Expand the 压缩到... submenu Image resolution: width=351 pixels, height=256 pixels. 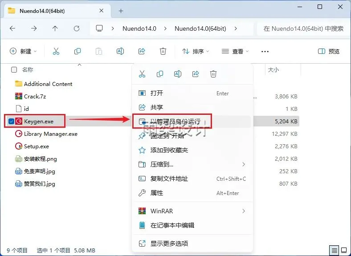click(244, 164)
